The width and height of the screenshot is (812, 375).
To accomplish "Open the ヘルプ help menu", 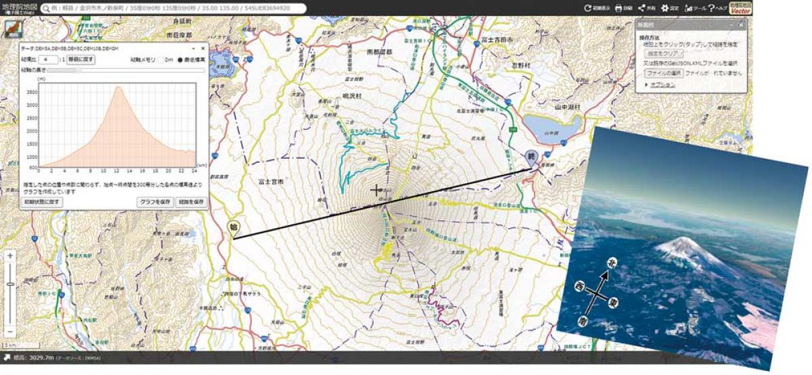I will click(x=718, y=8).
